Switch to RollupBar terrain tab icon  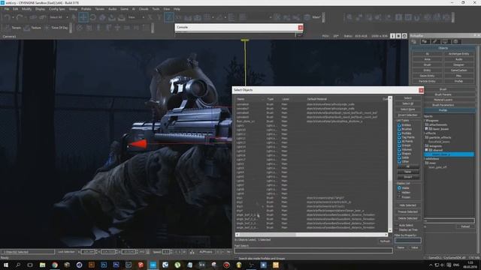[425, 42]
